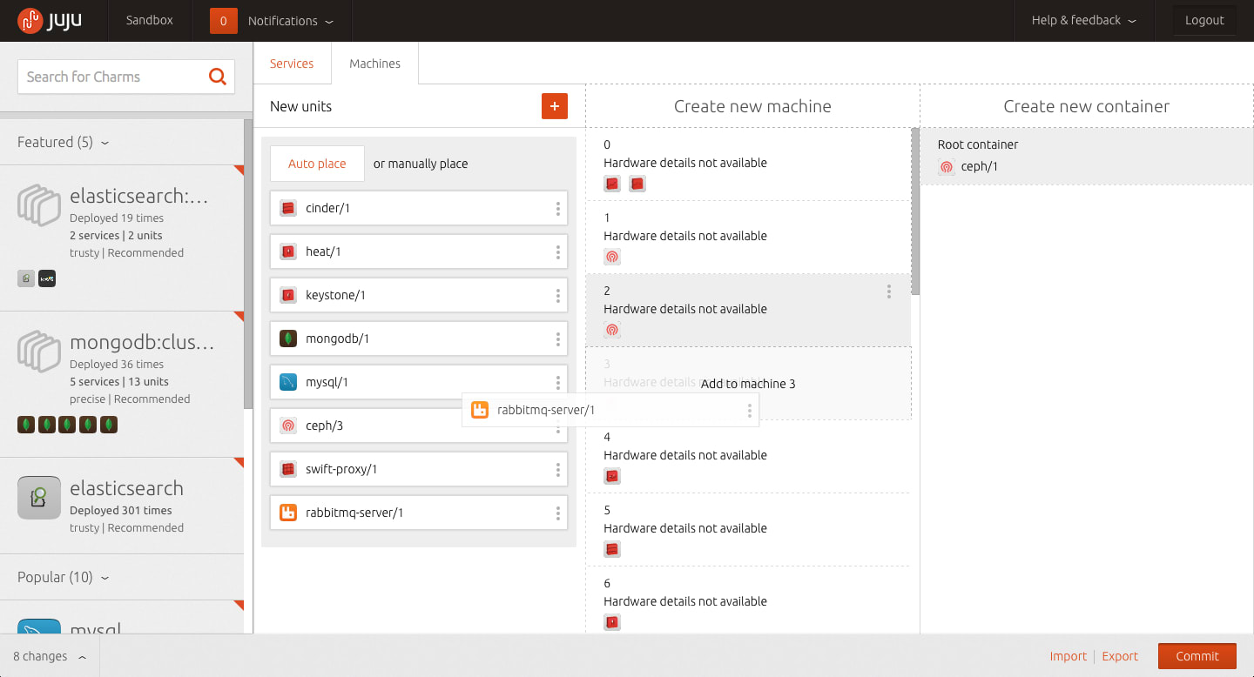Click the red service icon on machine 6
This screenshot has width=1254, height=677.
click(612, 622)
